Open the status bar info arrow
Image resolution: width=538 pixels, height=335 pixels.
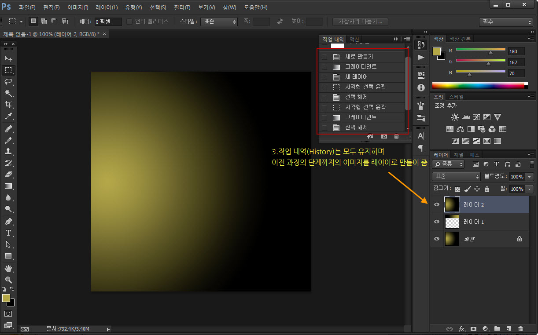coord(108,329)
